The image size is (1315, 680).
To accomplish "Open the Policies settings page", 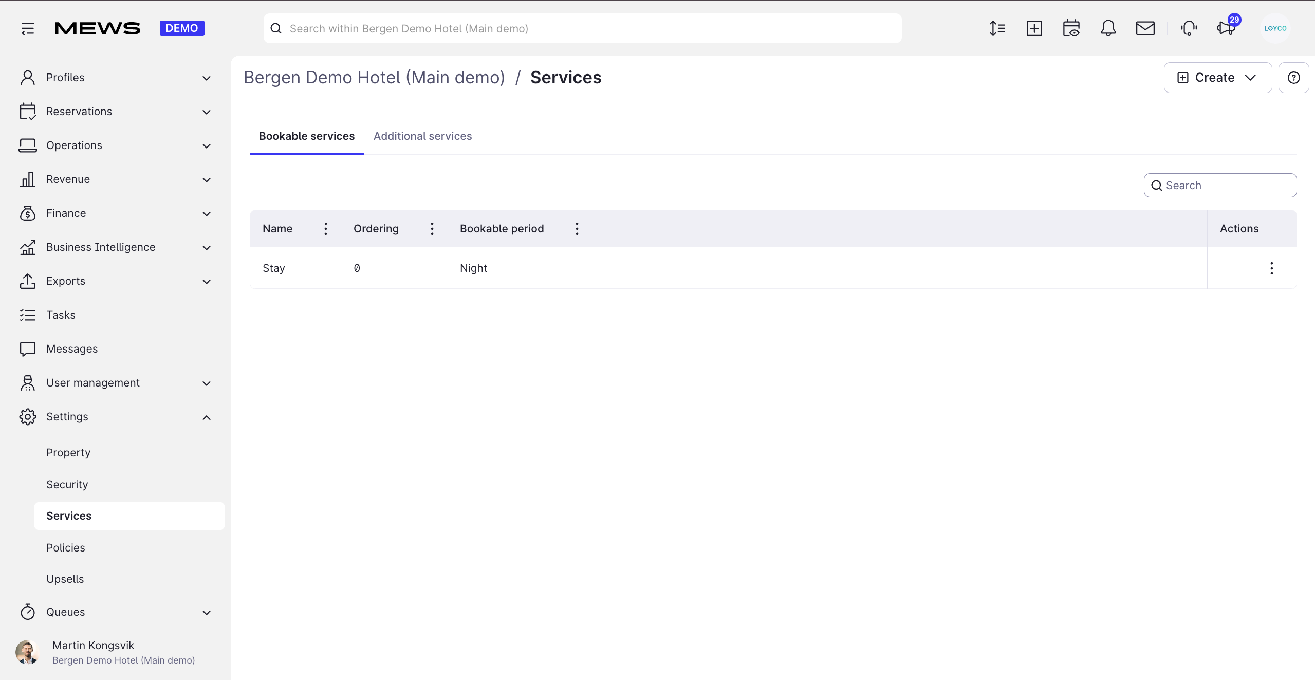I will pos(66,547).
